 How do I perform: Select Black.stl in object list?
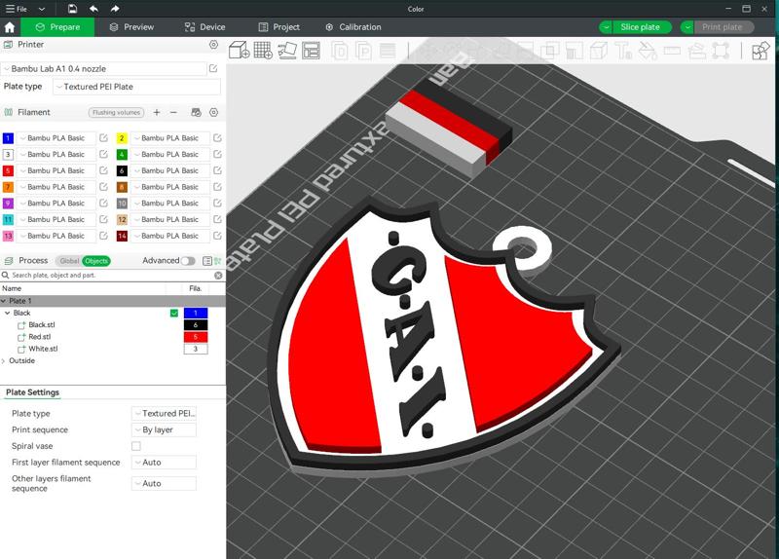(42, 325)
